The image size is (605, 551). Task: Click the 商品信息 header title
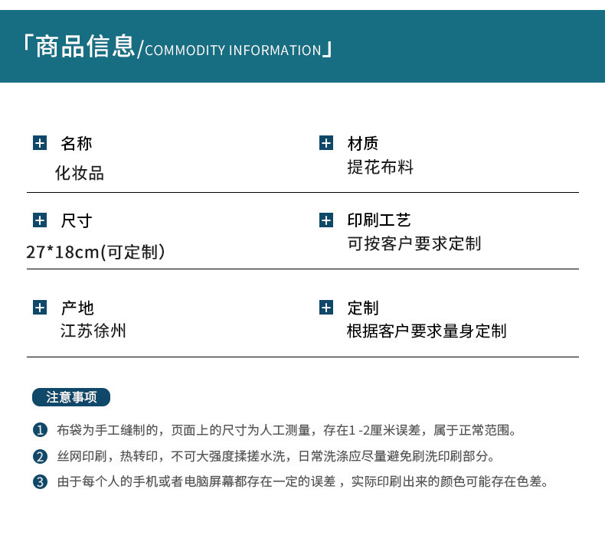85,47
